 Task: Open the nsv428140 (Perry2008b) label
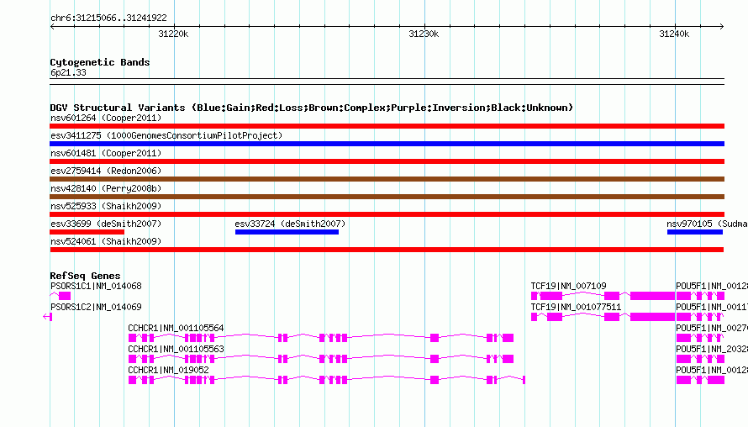106,188
